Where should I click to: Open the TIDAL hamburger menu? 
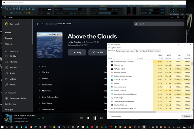(5, 17)
